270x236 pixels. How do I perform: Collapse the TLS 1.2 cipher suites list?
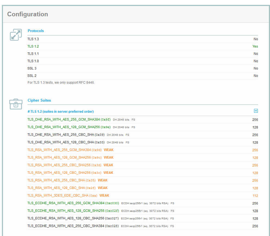(x=256, y=111)
